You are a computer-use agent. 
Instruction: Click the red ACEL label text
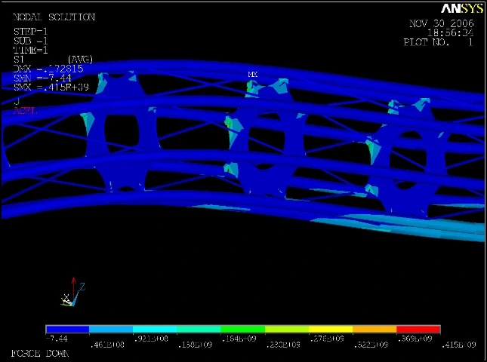pos(24,110)
